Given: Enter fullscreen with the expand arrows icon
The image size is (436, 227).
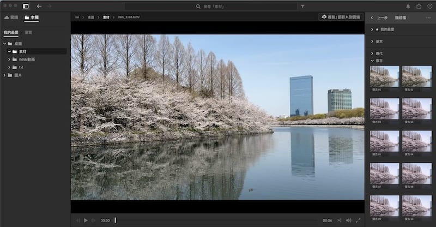Looking at the screenshot, I should pyautogui.click(x=358, y=220).
